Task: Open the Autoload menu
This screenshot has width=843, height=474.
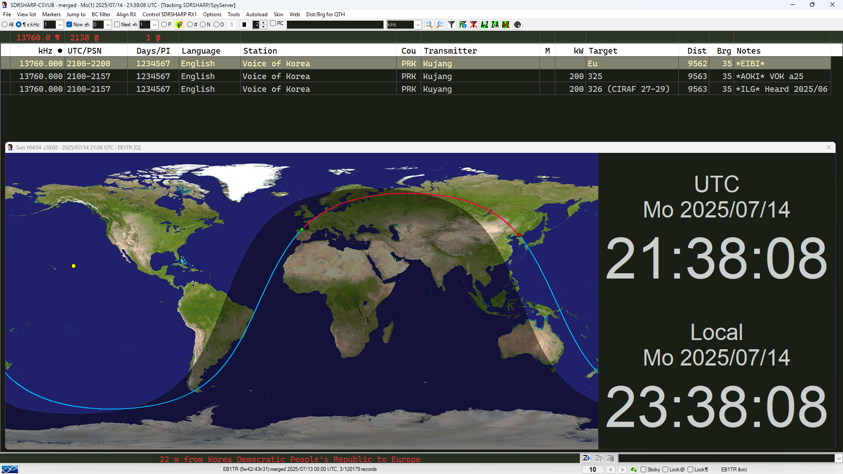Action: pos(257,14)
